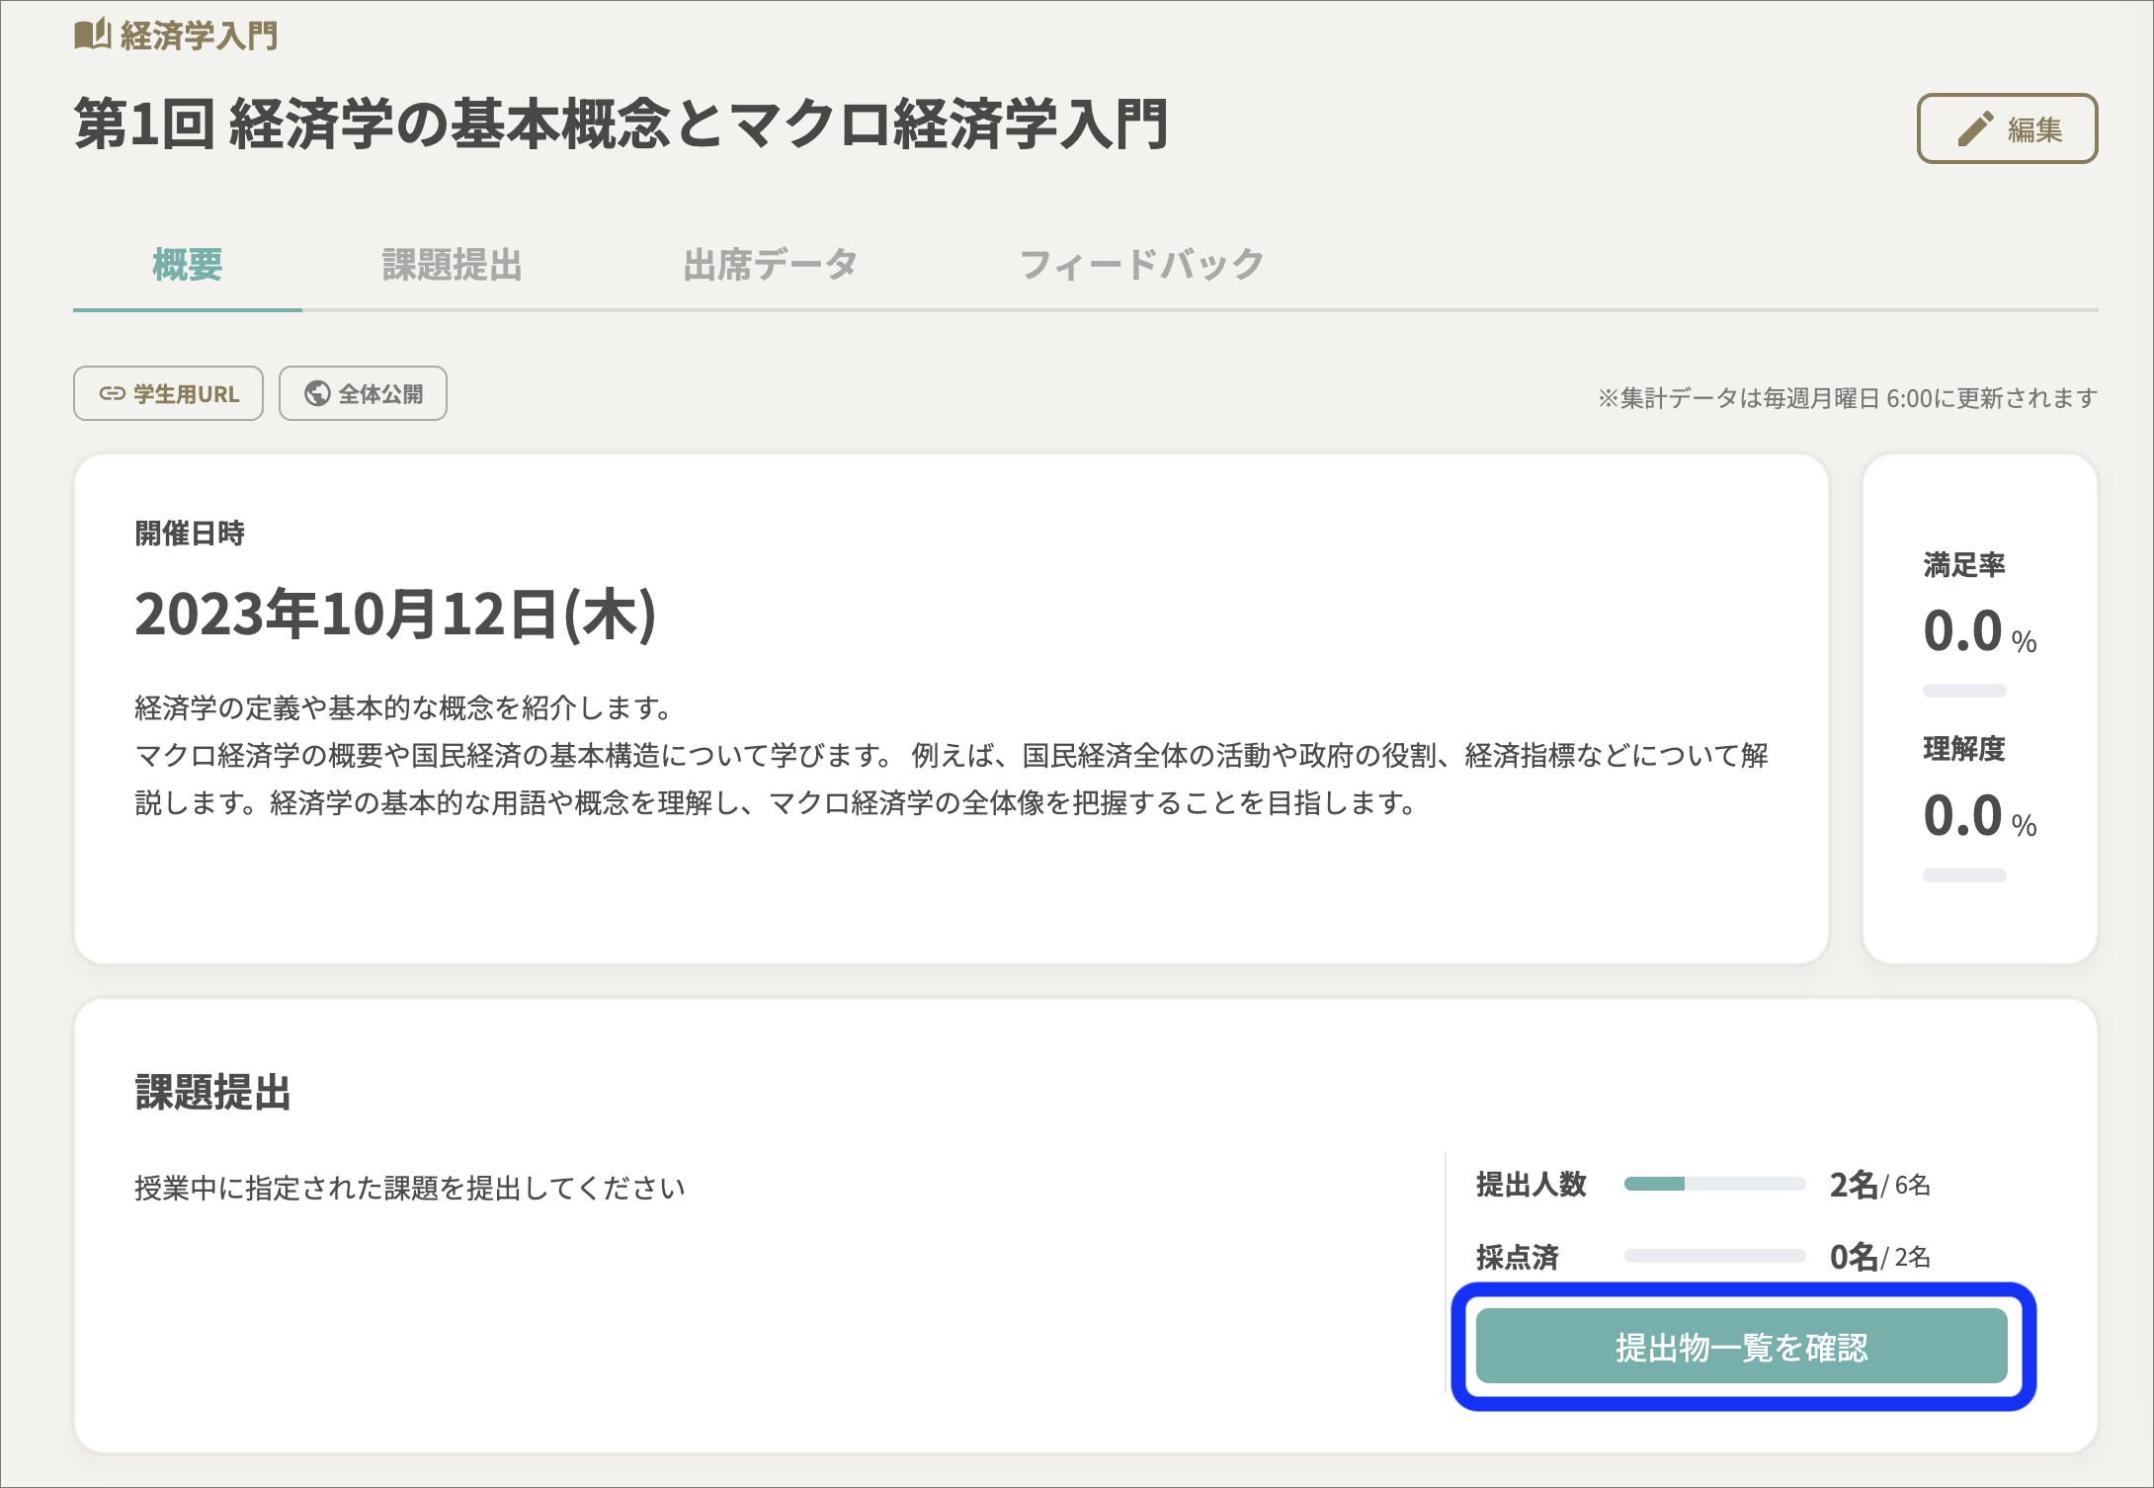Click the 2名/ 6名 submission count
The height and width of the screenshot is (1488, 2154).
coord(1880,1185)
